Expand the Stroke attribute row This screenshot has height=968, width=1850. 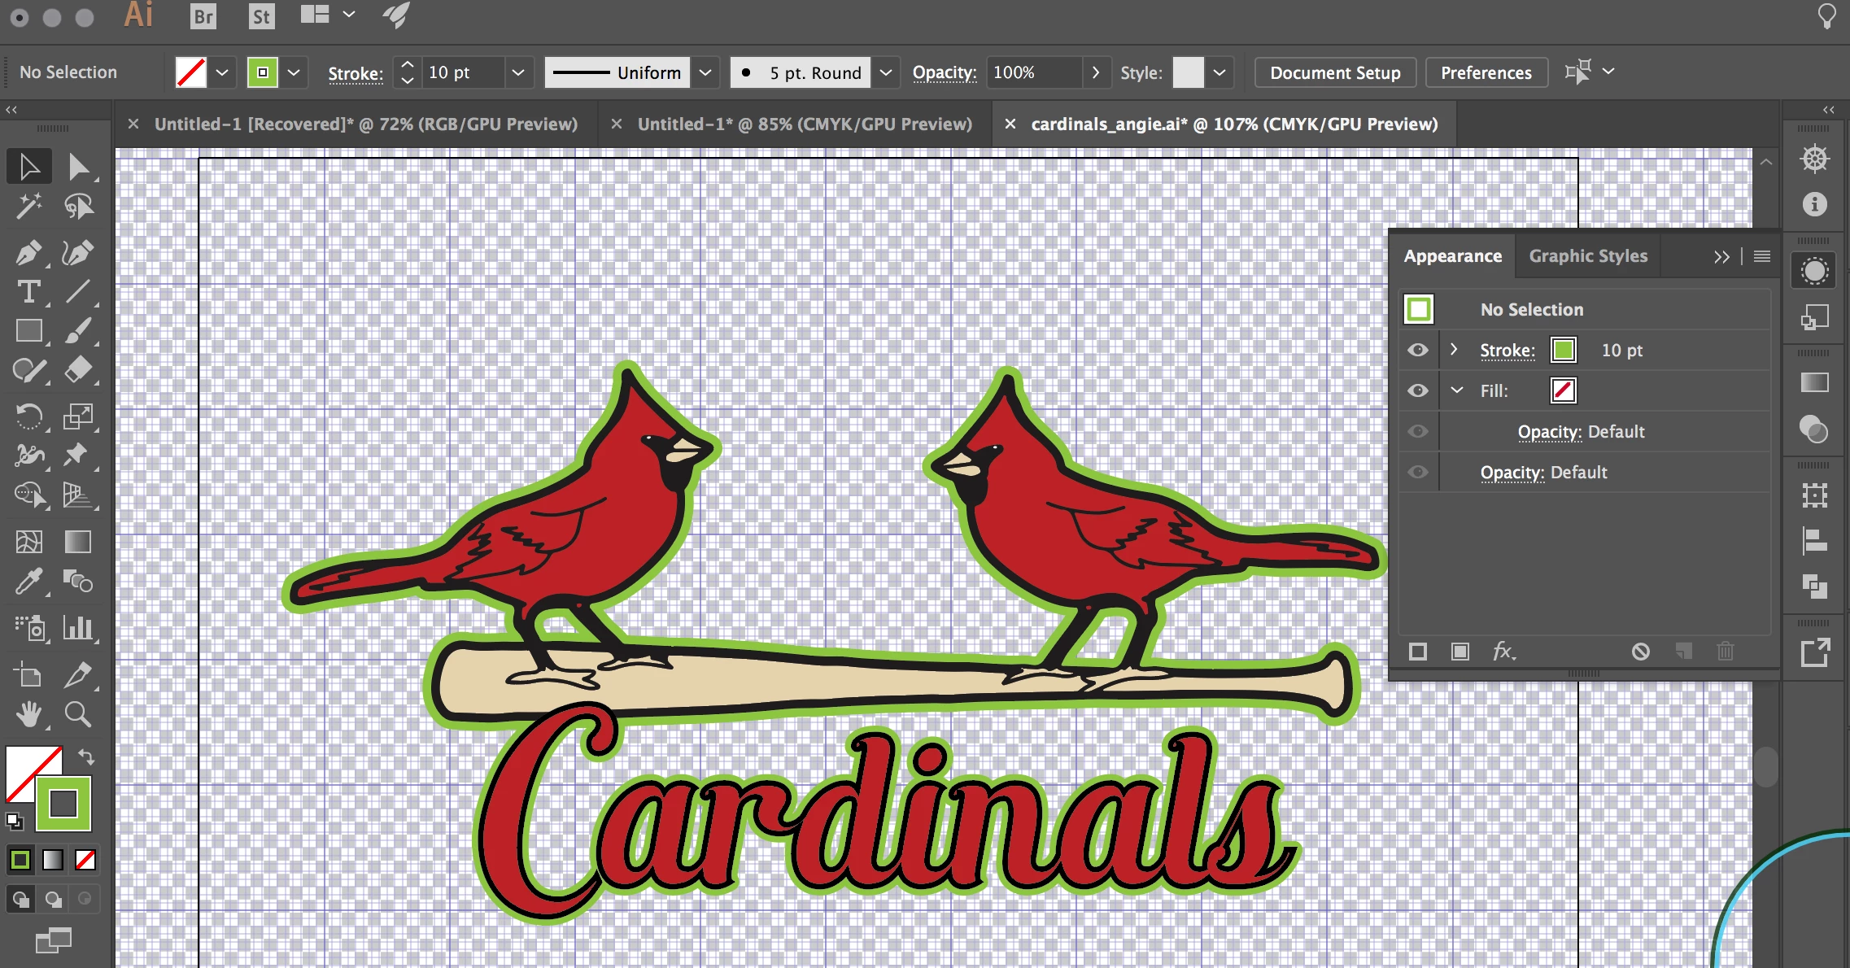click(1454, 350)
